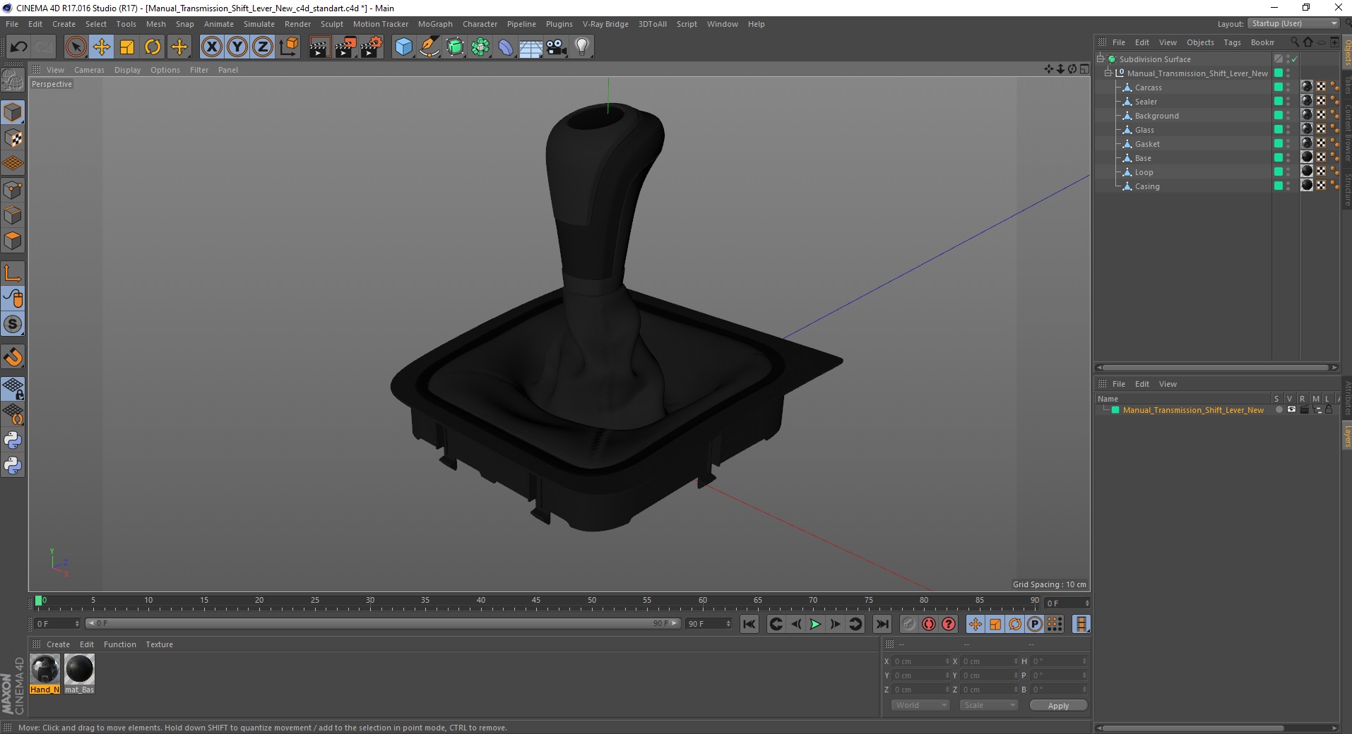Click the Undo arrow icon

(19, 47)
